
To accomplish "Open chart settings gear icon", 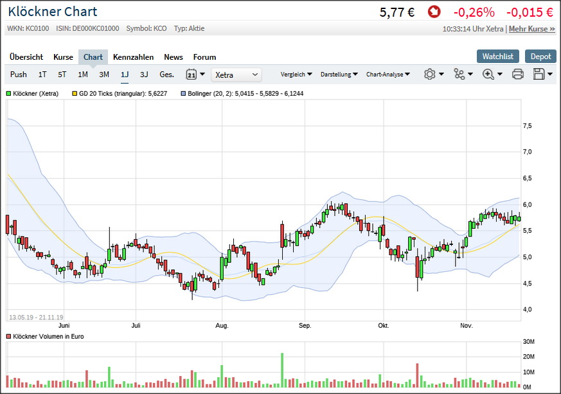I will 429,74.
